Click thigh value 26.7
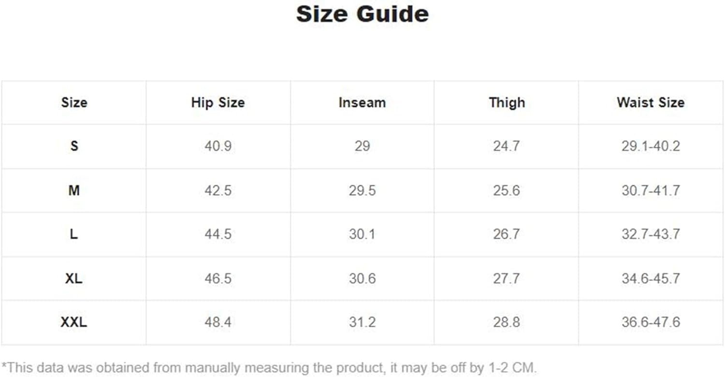The height and width of the screenshot is (377, 725). point(507,234)
